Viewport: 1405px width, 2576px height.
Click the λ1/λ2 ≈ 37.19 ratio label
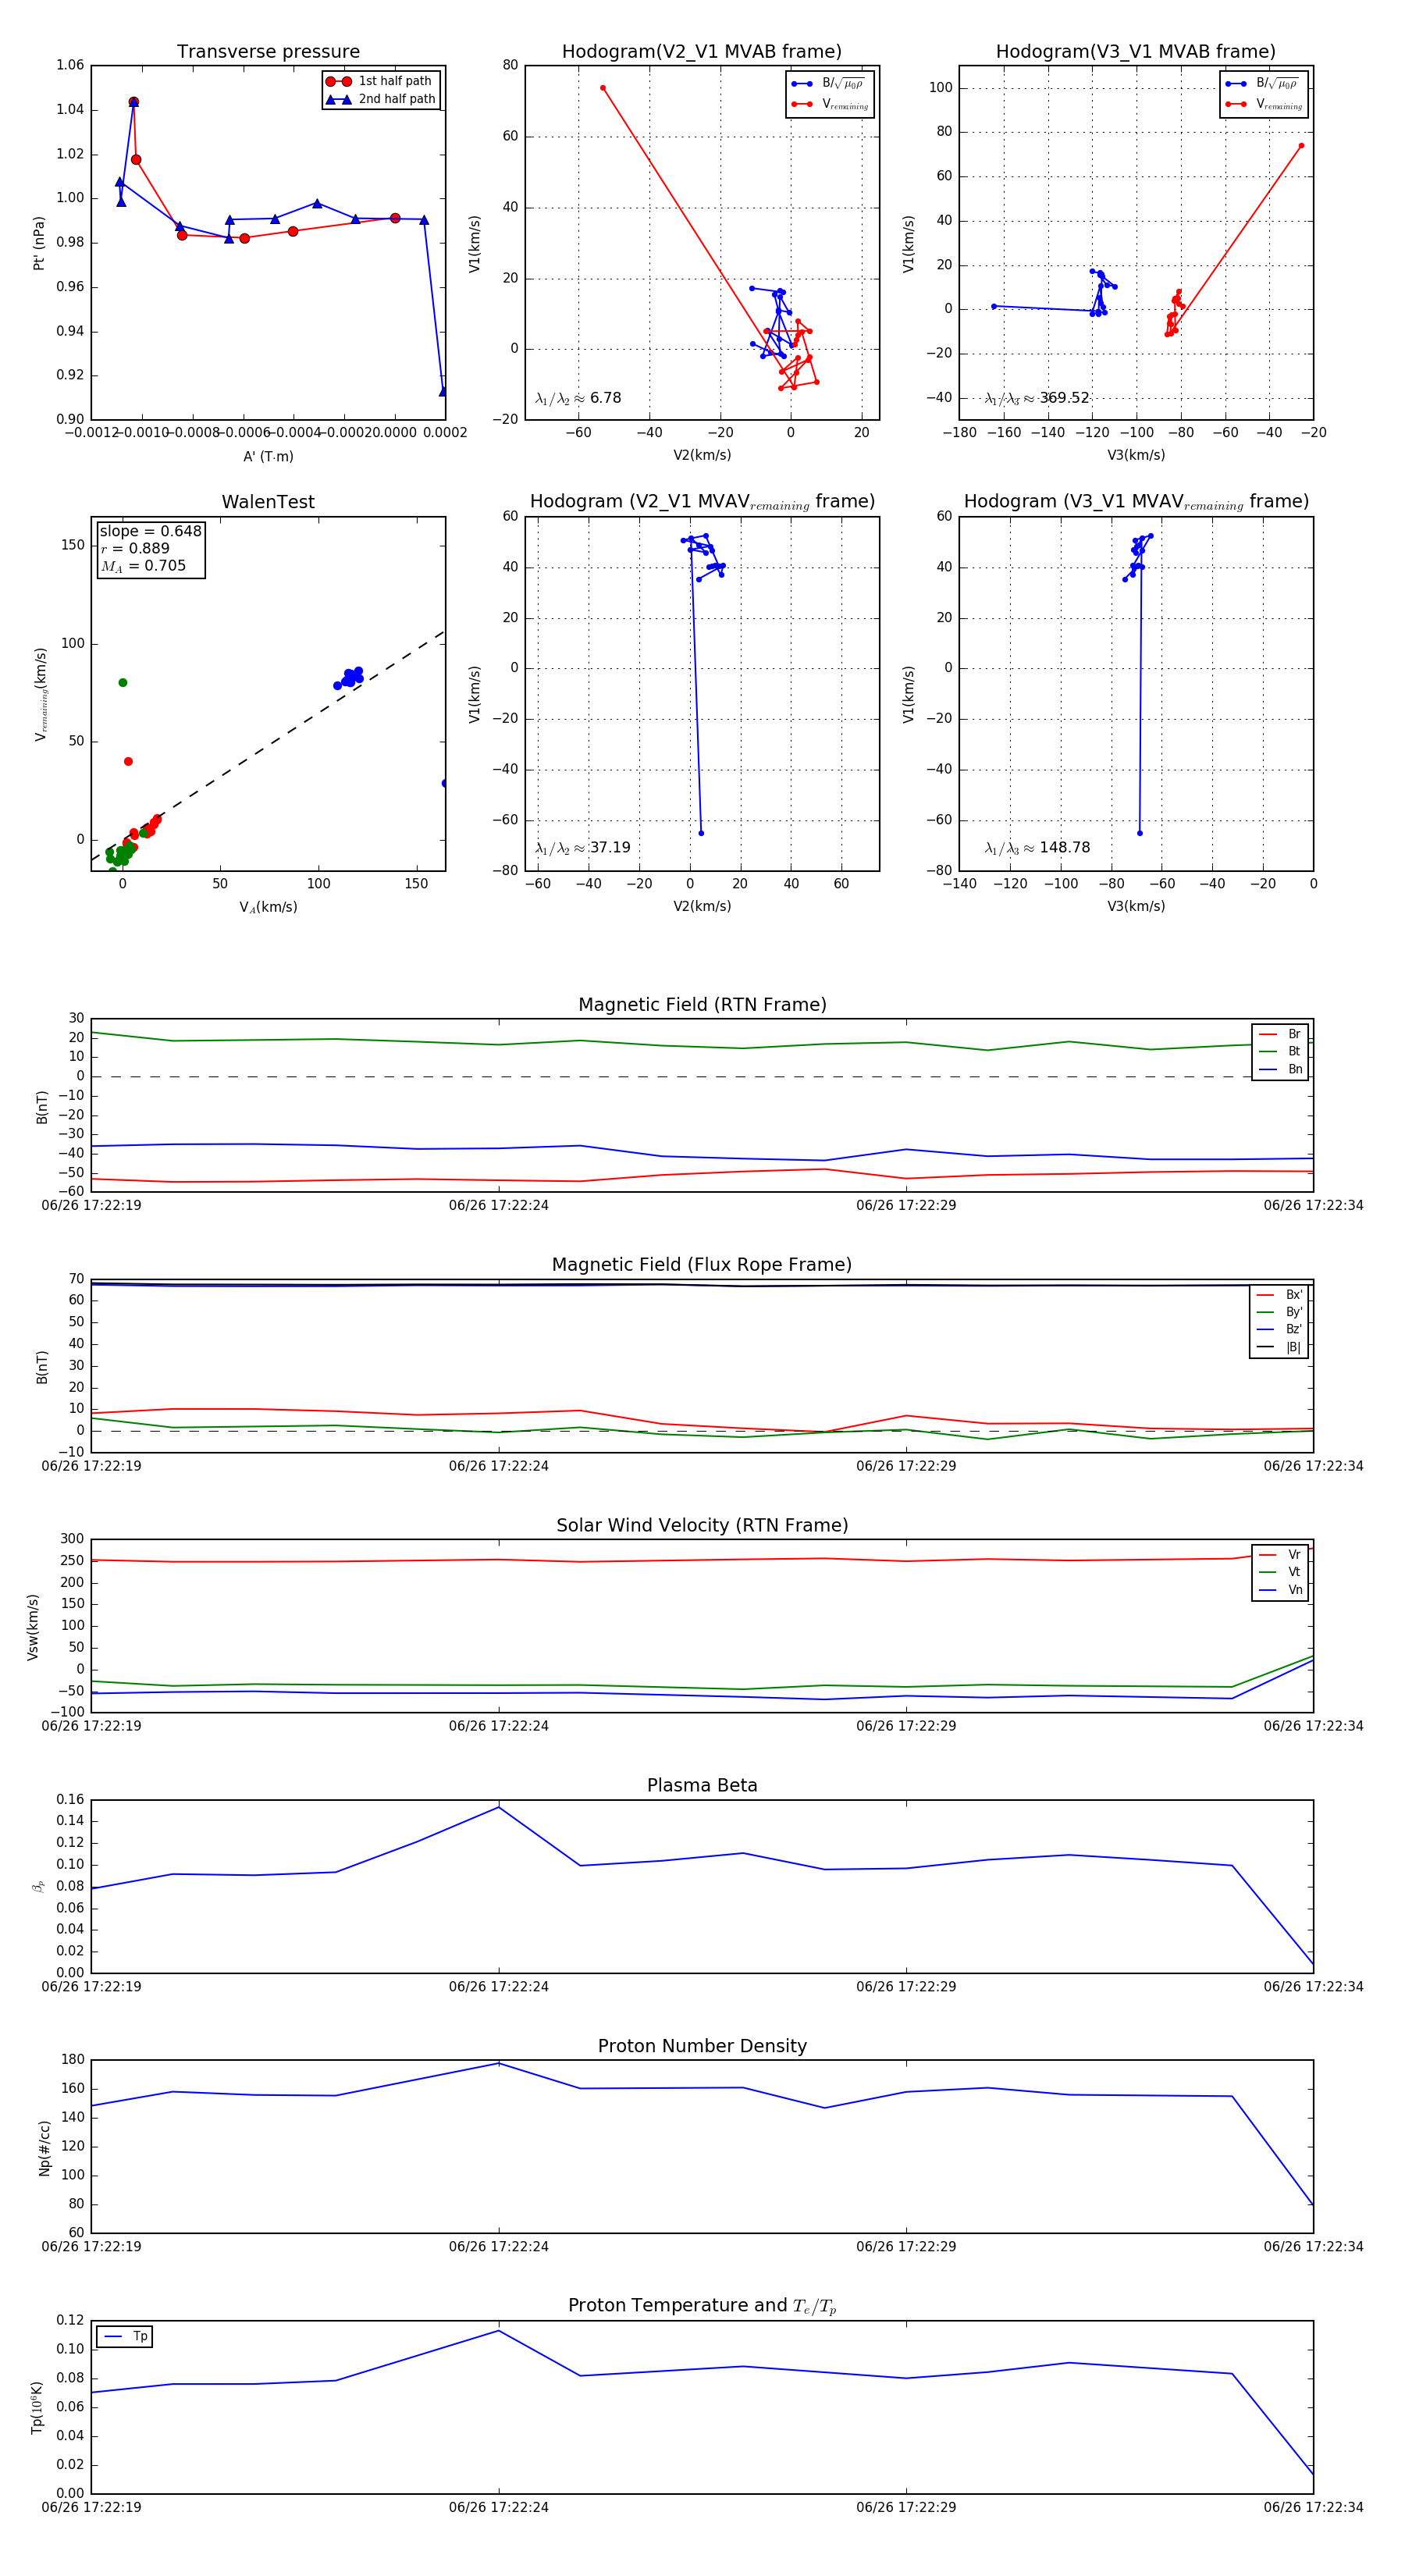pyautogui.click(x=582, y=848)
